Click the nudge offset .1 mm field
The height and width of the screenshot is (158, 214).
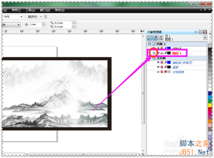point(35,24)
